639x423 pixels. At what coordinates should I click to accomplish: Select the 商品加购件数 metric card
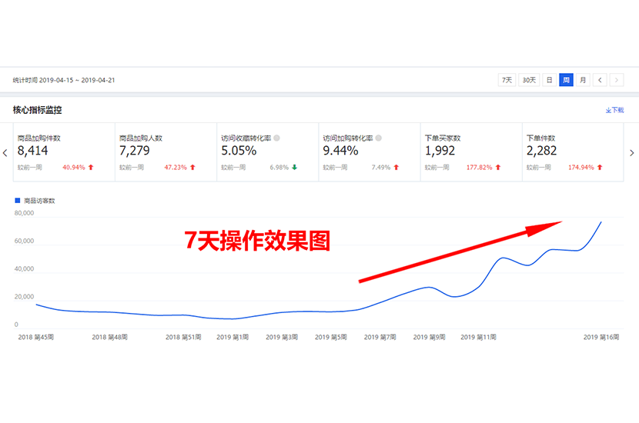tap(64, 152)
